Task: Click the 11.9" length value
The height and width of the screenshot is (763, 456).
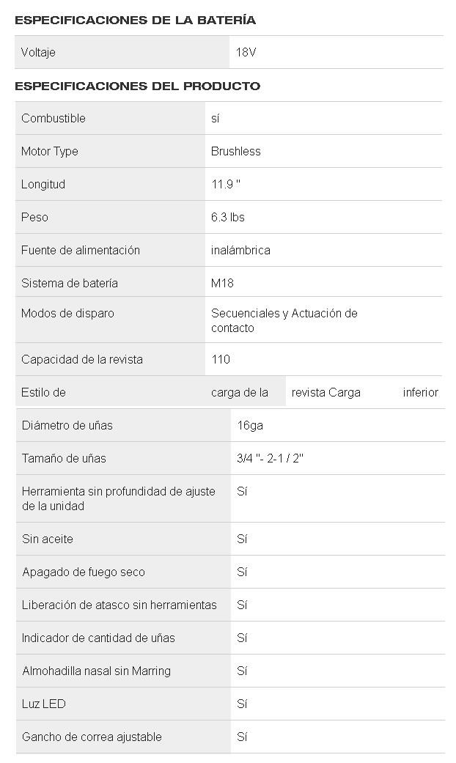Action: point(226,184)
